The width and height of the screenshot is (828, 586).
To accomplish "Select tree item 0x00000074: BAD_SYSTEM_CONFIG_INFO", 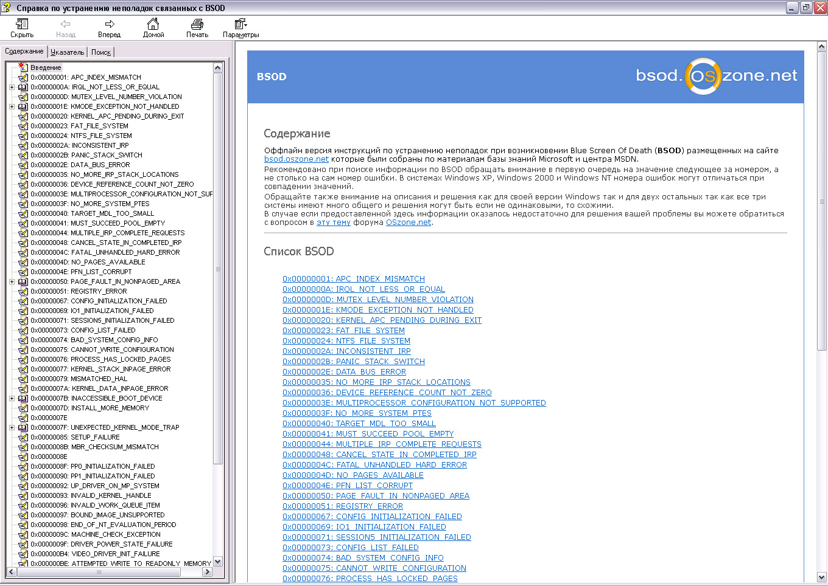I will click(x=94, y=340).
